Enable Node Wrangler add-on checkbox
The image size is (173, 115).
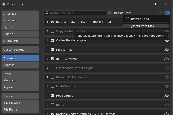point(53,86)
